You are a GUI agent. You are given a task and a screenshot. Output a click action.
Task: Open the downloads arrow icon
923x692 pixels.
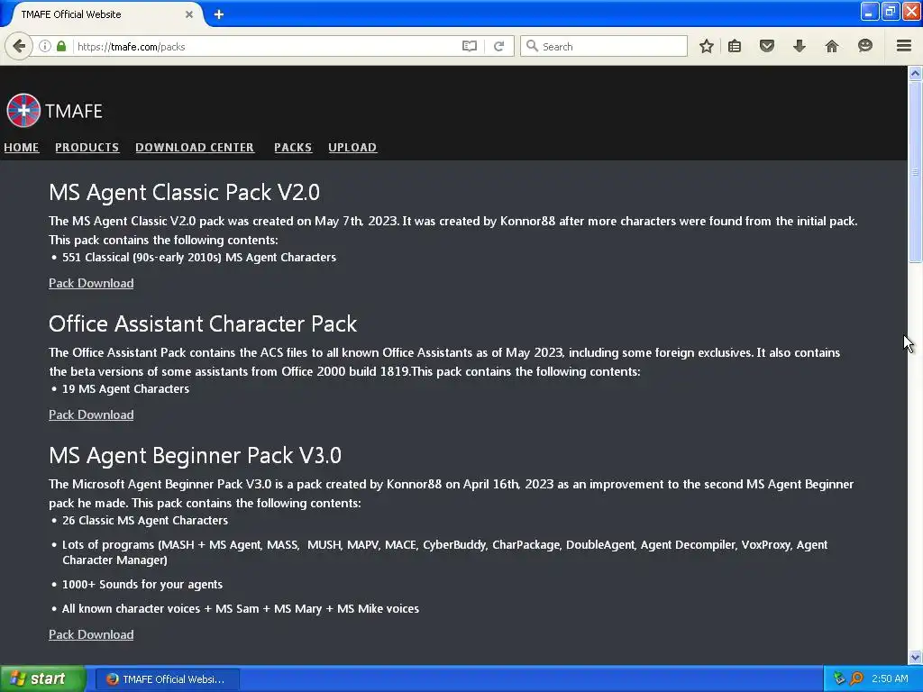(x=799, y=46)
